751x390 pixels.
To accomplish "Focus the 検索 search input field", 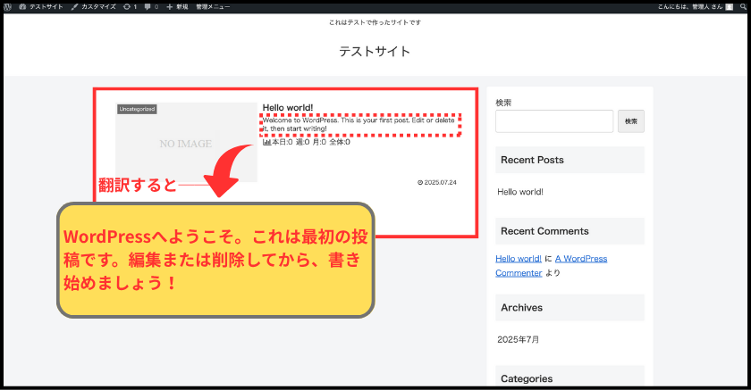I will click(x=554, y=121).
